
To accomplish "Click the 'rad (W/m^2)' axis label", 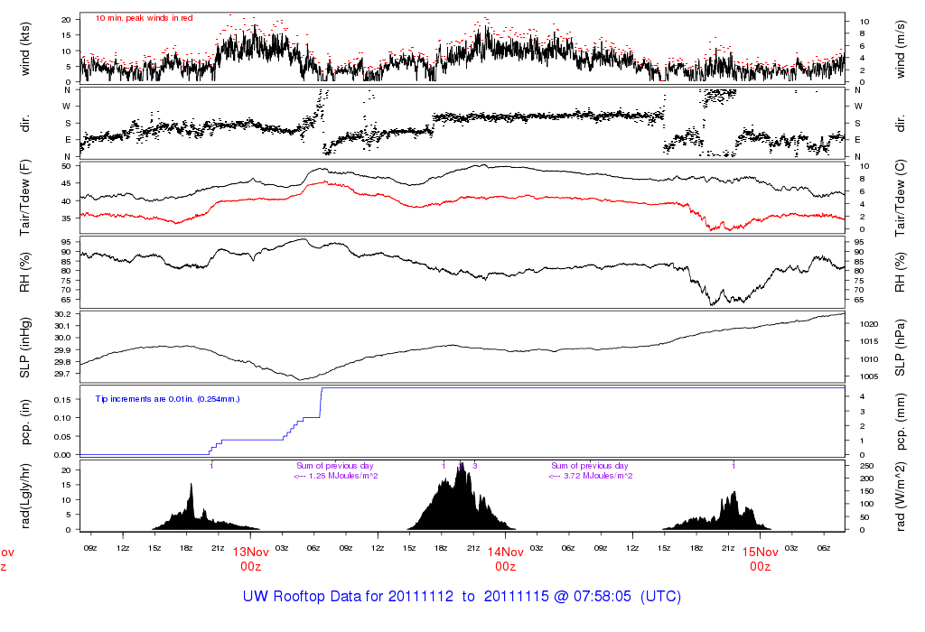I will (901, 497).
